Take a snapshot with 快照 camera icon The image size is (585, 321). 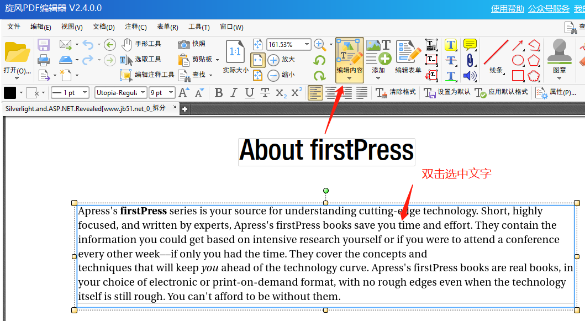[x=191, y=44]
